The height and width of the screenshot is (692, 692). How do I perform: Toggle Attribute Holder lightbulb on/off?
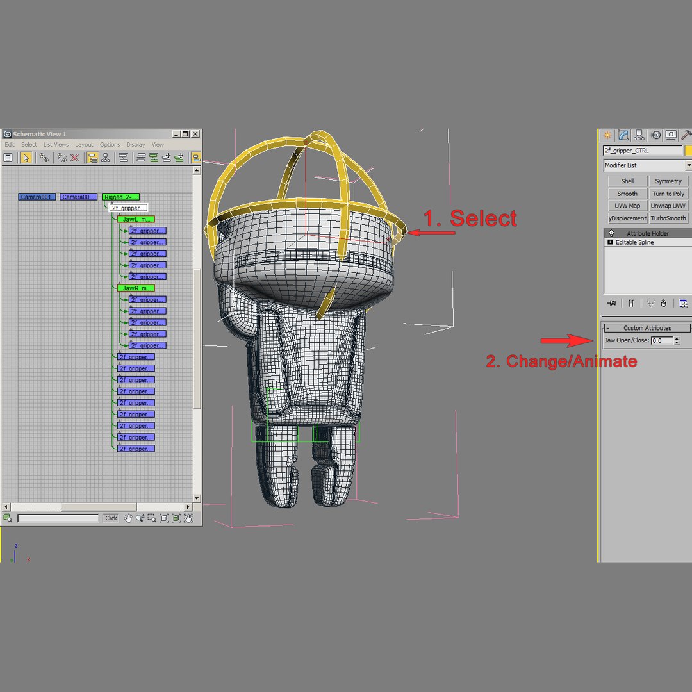pyautogui.click(x=611, y=233)
